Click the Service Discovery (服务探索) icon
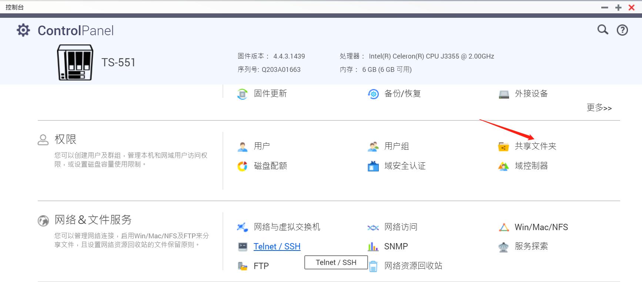The image size is (642, 282). 504,247
